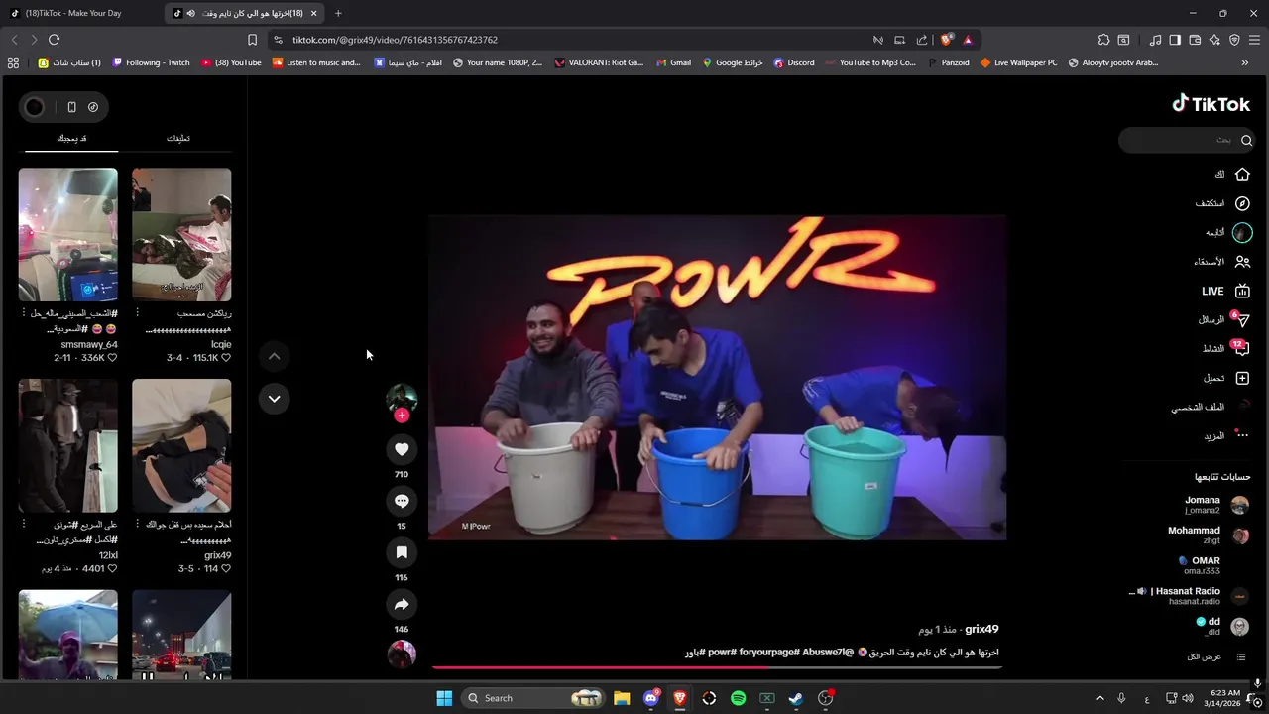Open followed account Mohammad
This screenshot has height=714, width=1269.
point(1210,535)
